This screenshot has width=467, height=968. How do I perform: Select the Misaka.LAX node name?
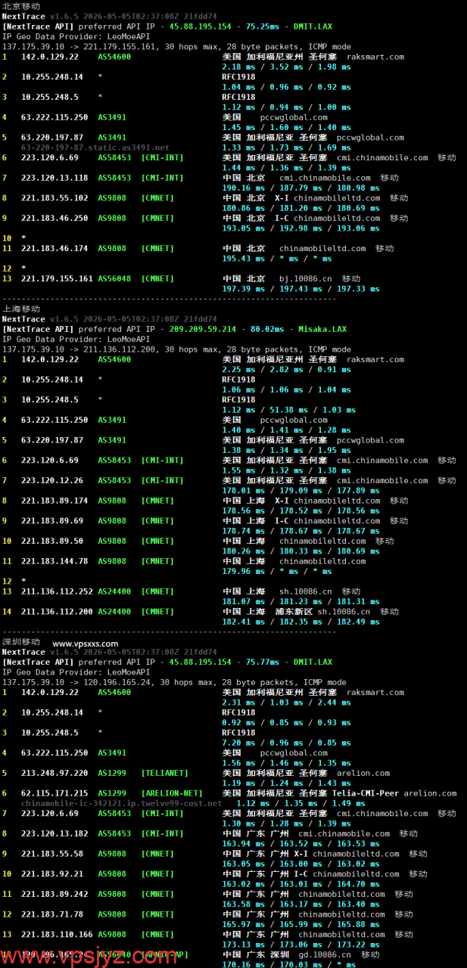click(324, 329)
